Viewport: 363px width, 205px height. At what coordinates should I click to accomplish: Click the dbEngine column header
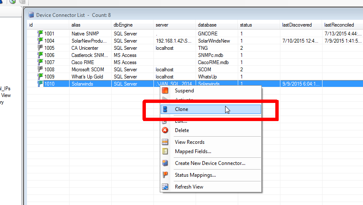pyautogui.click(x=123, y=25)
